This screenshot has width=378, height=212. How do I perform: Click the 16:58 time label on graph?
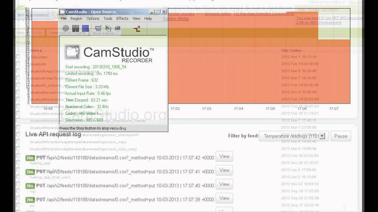48,109
